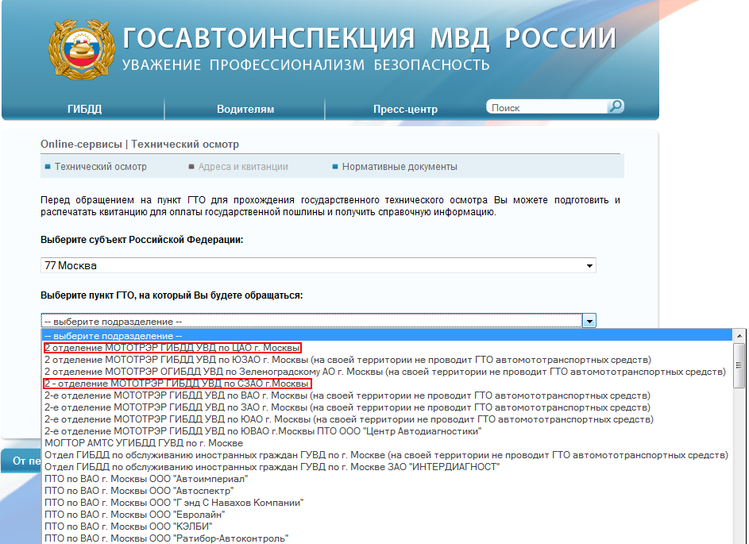Select ПТО по ВАО "Ратибор-Автоконтроль" option
This screenshot has height=544, width=749.
[387, 538]
